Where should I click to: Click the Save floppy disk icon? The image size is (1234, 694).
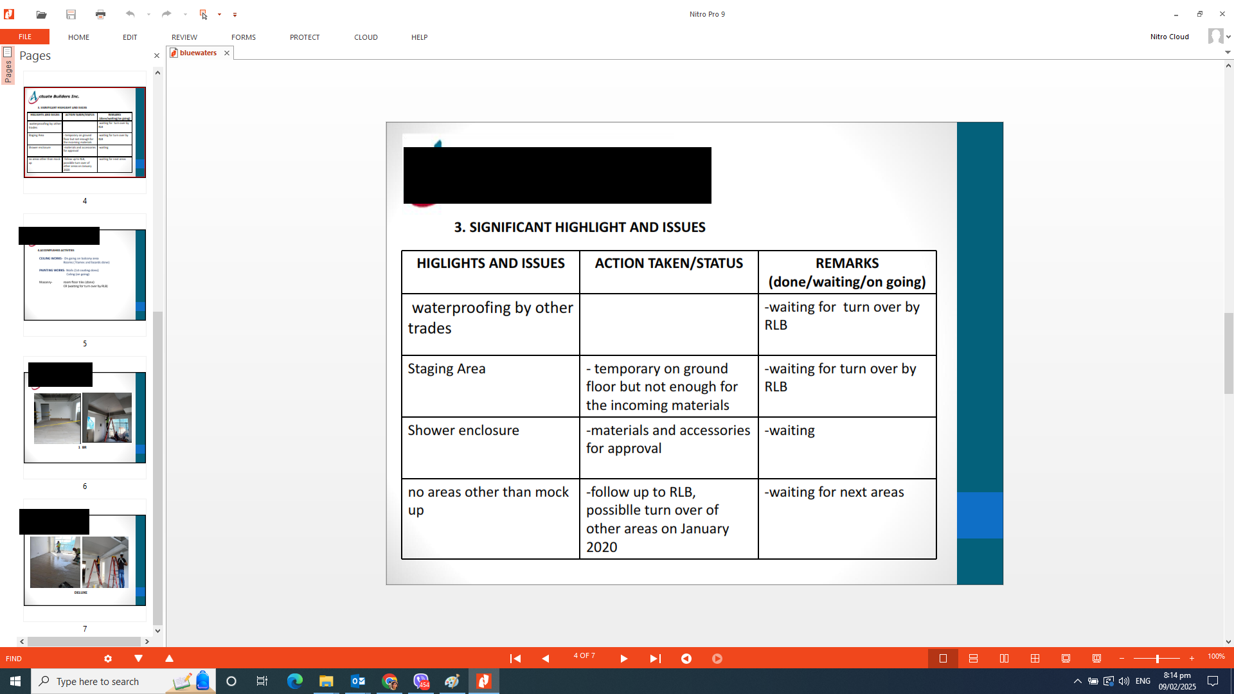click(x=71, y=14)
